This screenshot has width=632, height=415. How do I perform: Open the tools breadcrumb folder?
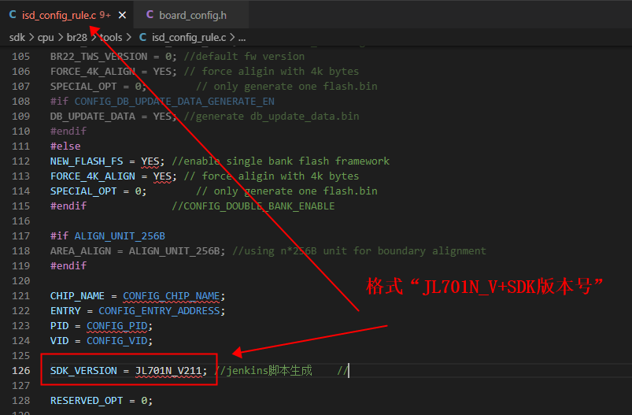(111, 38)
